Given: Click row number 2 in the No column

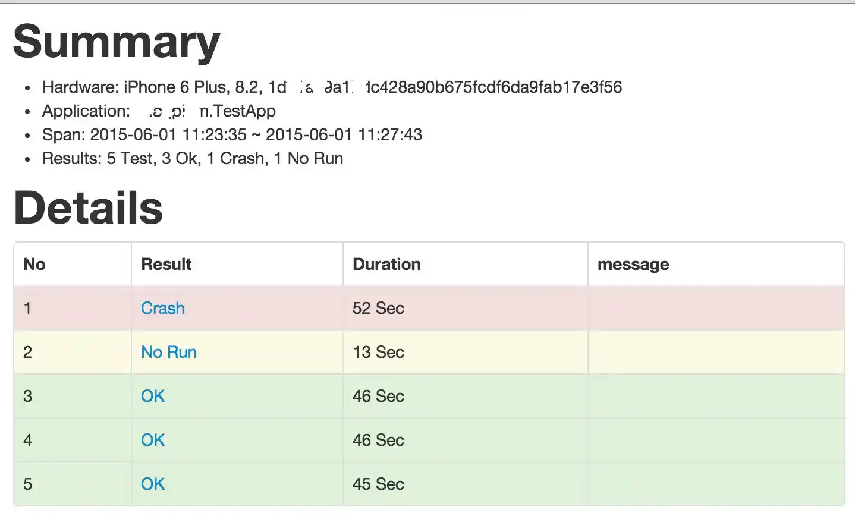Looking at the screenshot, I should click(x=27, y=352).
